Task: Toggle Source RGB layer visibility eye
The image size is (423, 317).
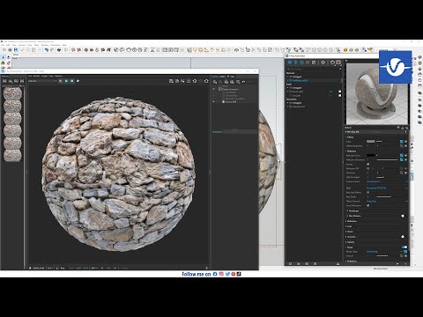Action: (213, 101)
